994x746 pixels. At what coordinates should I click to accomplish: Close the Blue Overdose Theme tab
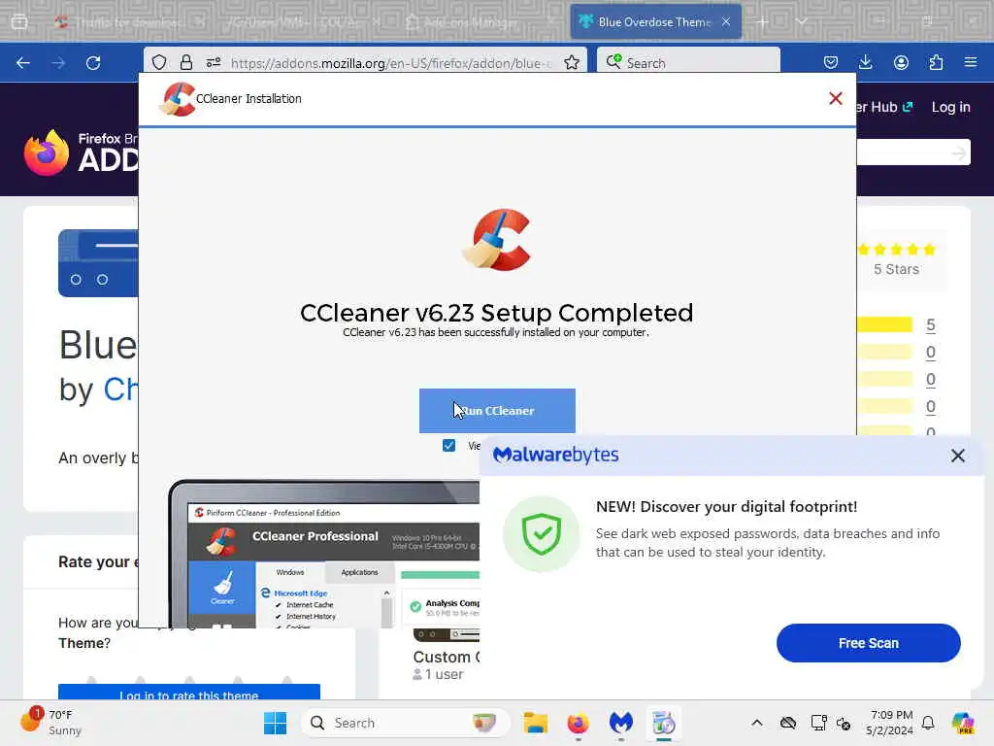pos(726,22)
